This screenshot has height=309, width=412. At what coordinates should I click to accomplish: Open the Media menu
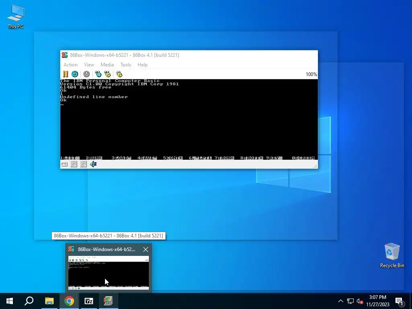[107, 65]
